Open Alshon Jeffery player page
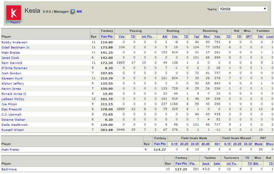The image size is (274, 174). click(12, 83)
